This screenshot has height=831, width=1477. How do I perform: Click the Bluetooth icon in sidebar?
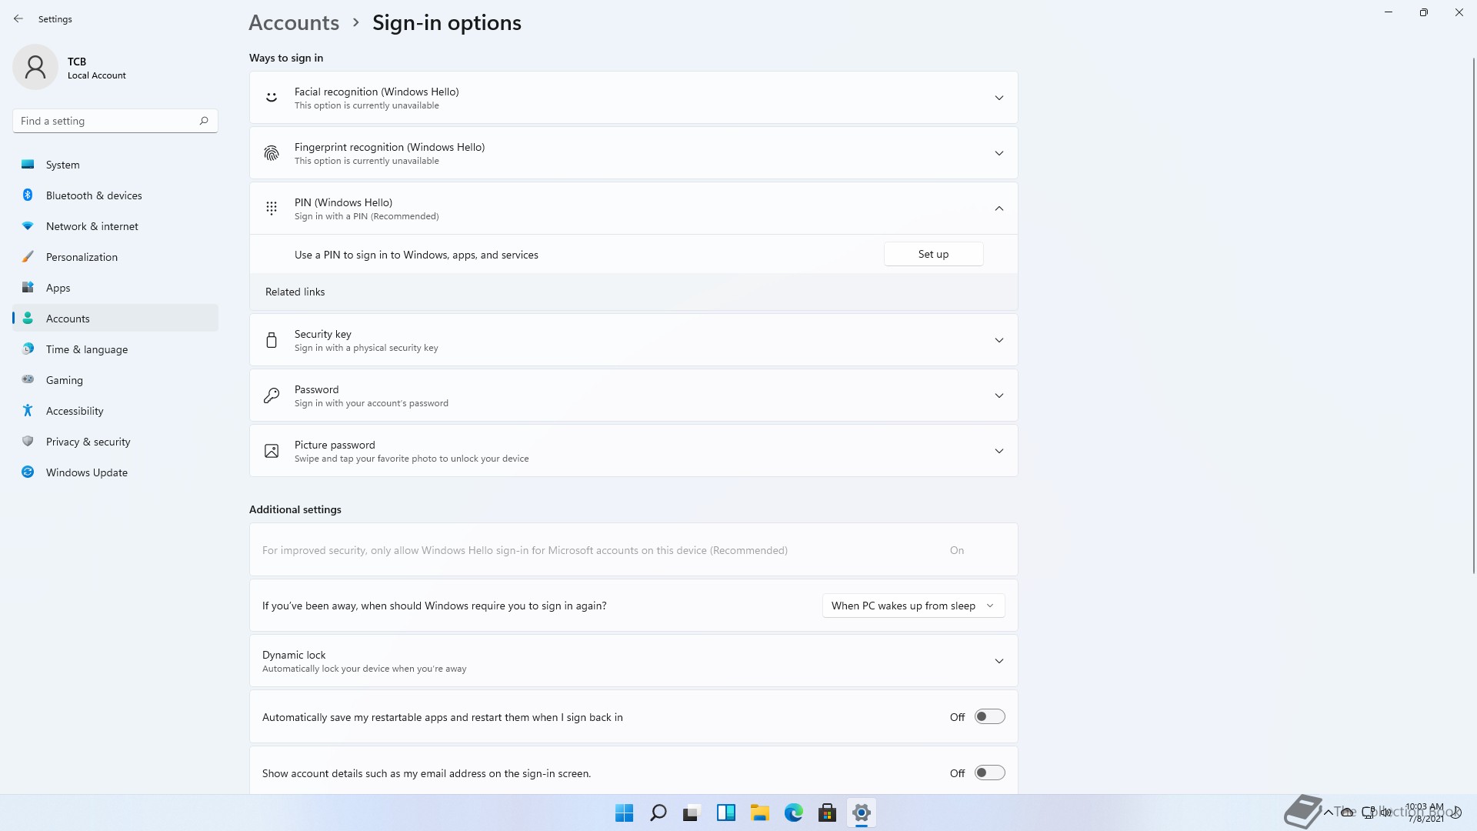28,195
